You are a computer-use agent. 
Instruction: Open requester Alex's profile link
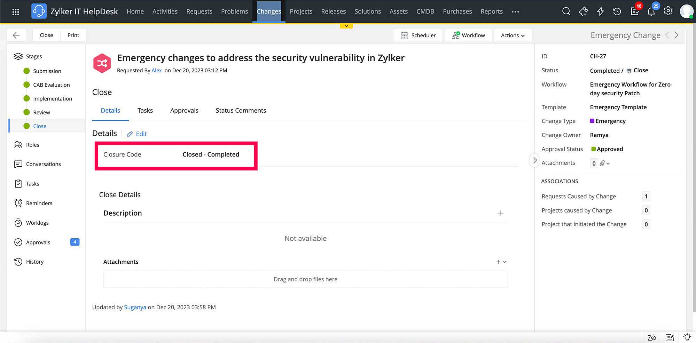pyautogui.click(x=157, y=71)
